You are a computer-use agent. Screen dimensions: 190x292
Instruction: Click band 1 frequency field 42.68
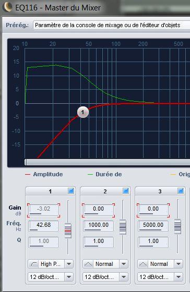44,226
